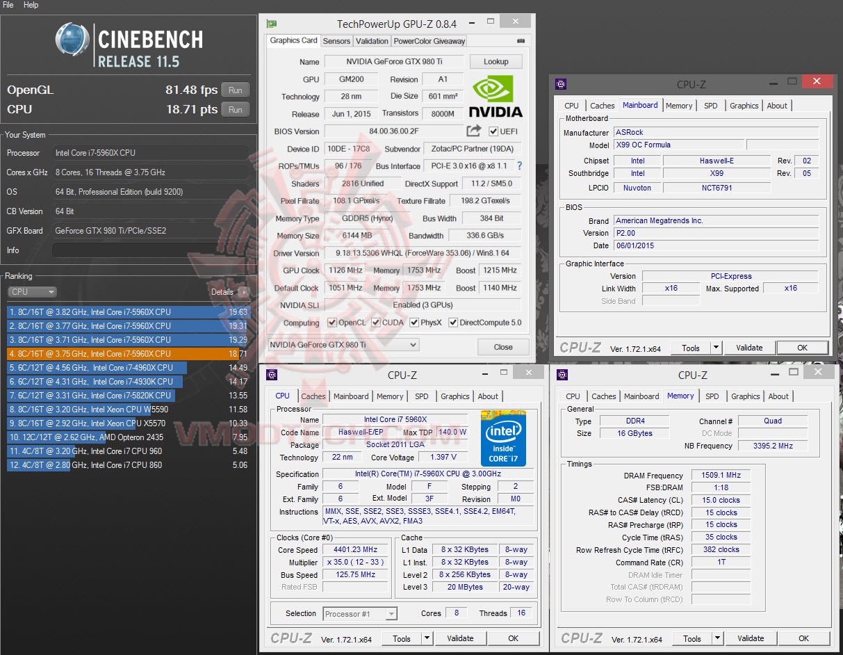Viewport: 843px width, 655px height.
Task: Click the Close button in GPU-Z
Action: (503, 347)
